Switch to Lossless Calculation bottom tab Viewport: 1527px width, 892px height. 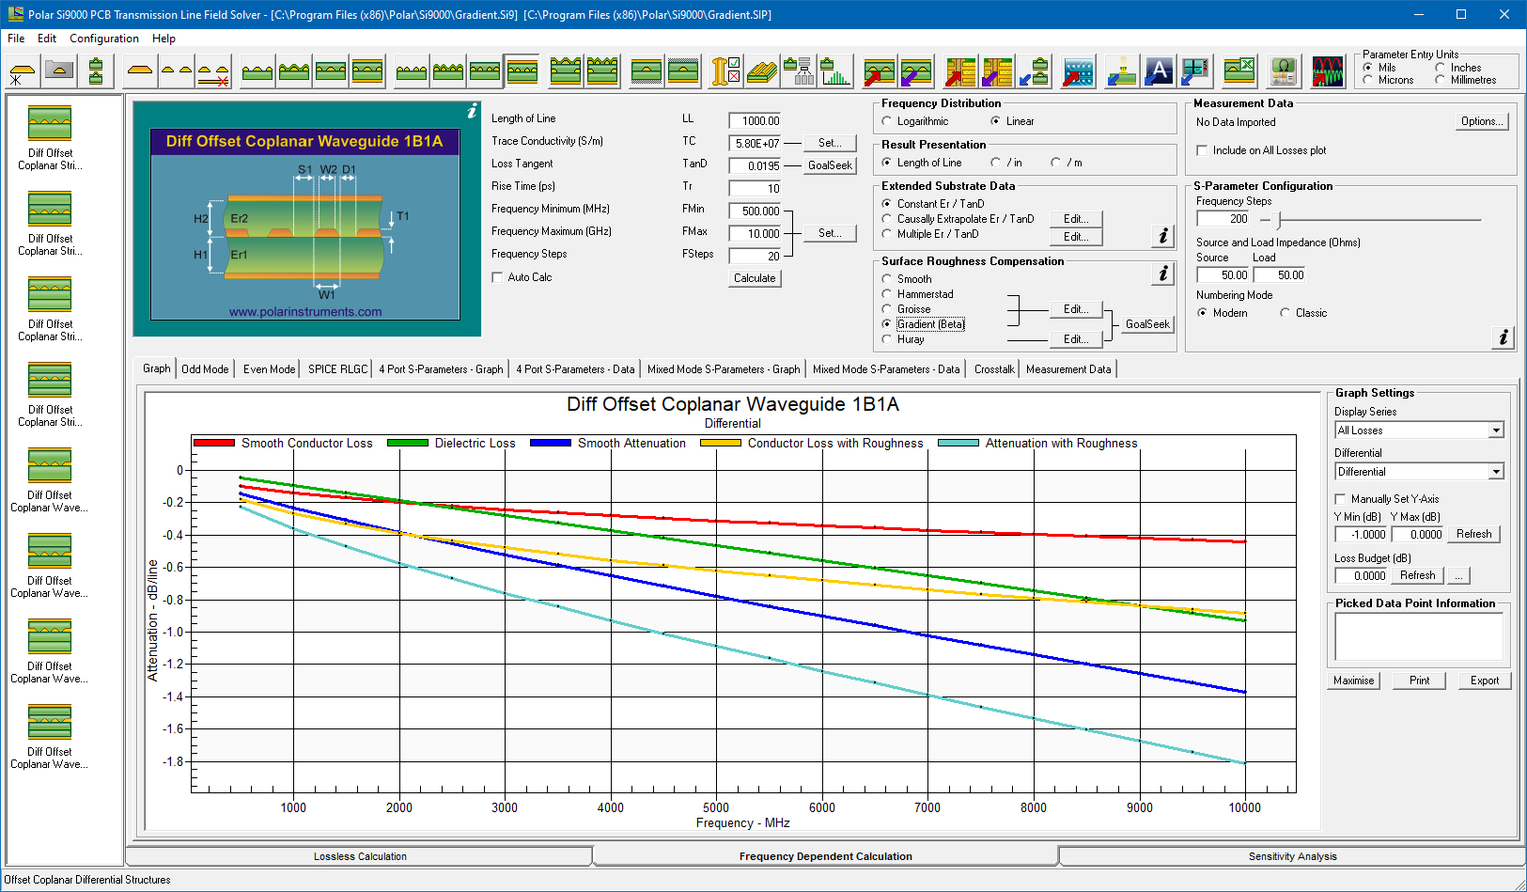pyautogui.click(x=360, y=856)
